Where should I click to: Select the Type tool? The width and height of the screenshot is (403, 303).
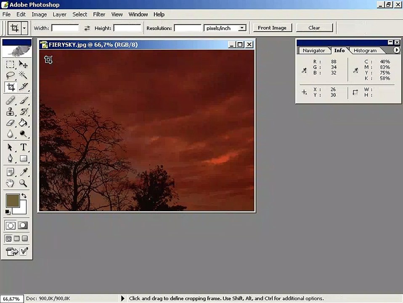point(23,147)
